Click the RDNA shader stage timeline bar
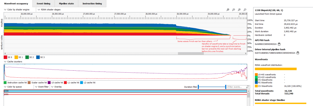Viewport: 313px width, 106px height. tap(281, 103)
